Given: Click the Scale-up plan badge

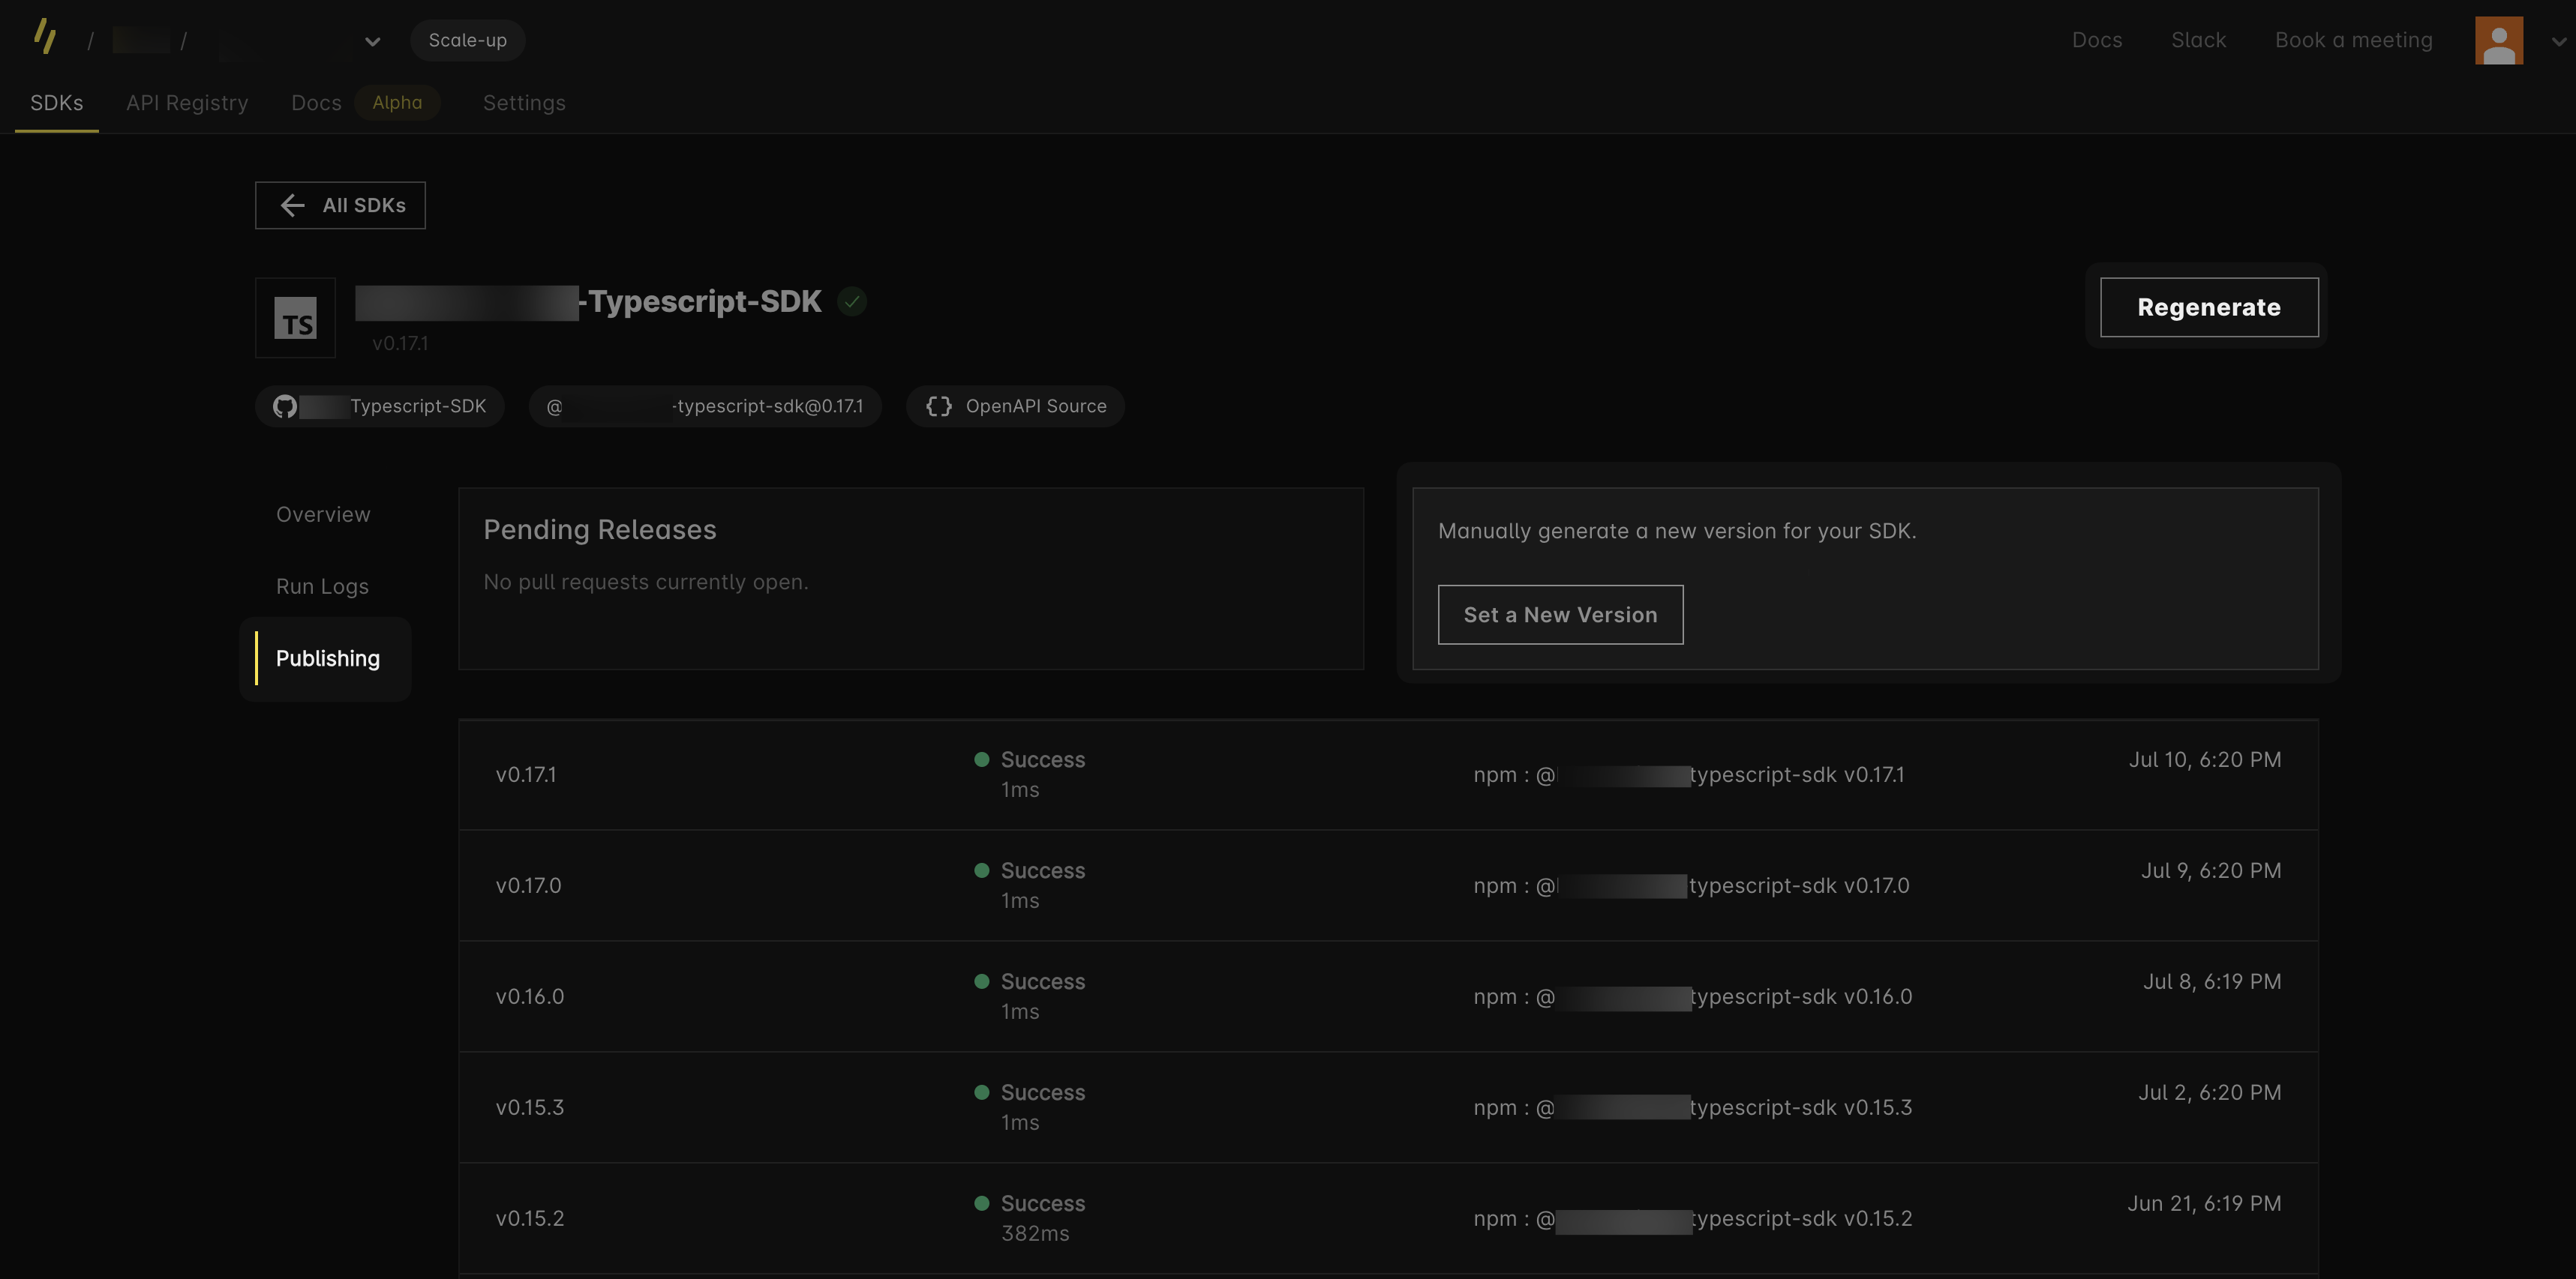Looking at the screenshot, I should [x=467, y=41].
